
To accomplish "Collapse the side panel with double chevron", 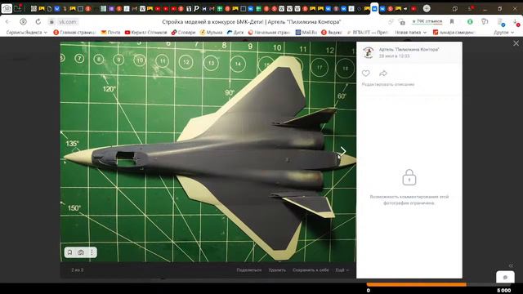I will click(x=511, y=265).
